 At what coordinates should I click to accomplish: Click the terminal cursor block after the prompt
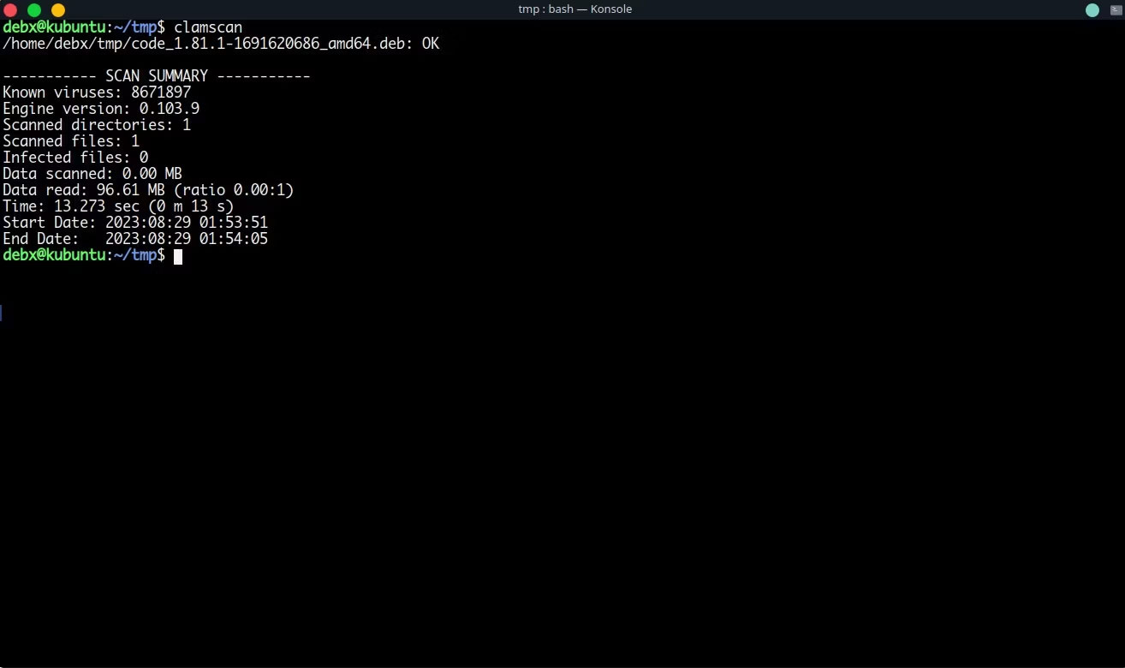(x=178, y=256)
